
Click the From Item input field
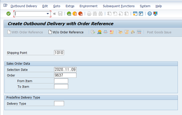pyautogui.click(x=61, y=81)
